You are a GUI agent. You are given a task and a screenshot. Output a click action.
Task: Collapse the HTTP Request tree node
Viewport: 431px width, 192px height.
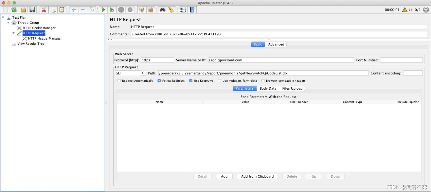pyautogui.click(x=14, y=33)
